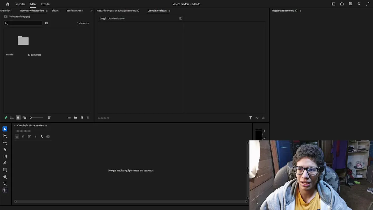
Task: Click the '63 elementos' label
Action: coord(34,55)
